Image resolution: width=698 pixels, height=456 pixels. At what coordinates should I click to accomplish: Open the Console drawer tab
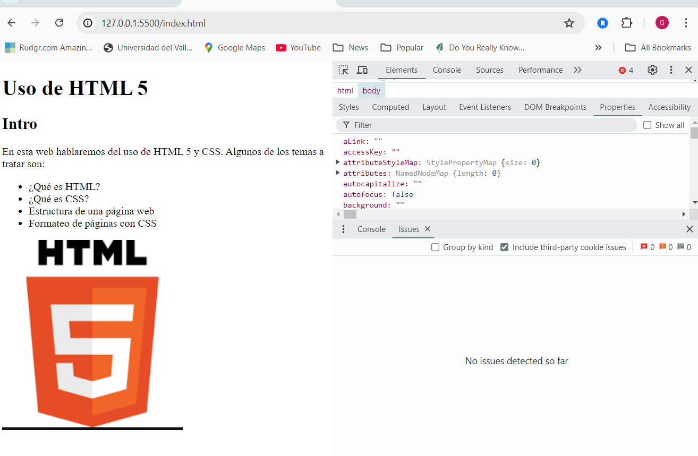click(371, 229)
